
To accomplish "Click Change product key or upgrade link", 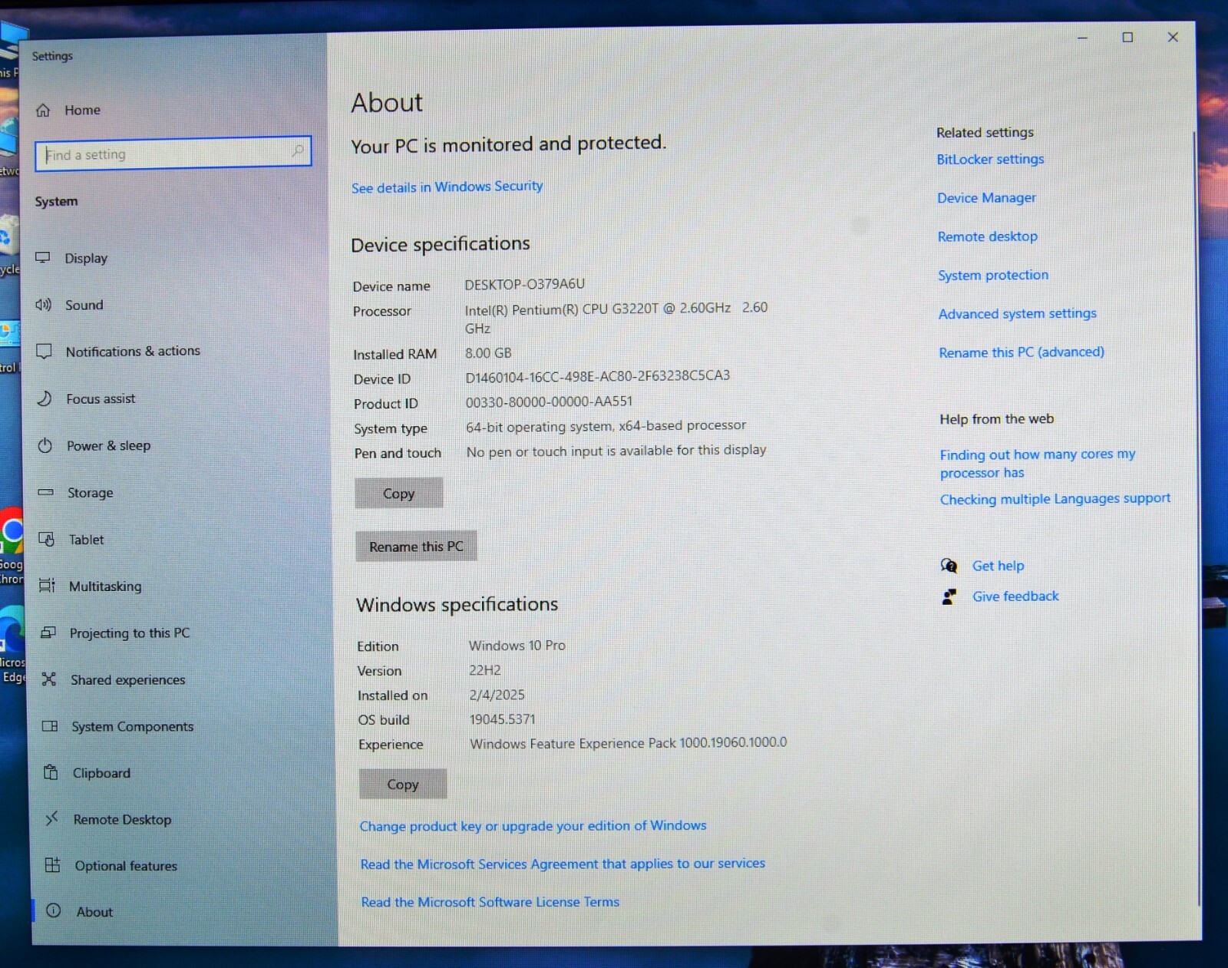I will pyautogui.click(x=533, y=825).
